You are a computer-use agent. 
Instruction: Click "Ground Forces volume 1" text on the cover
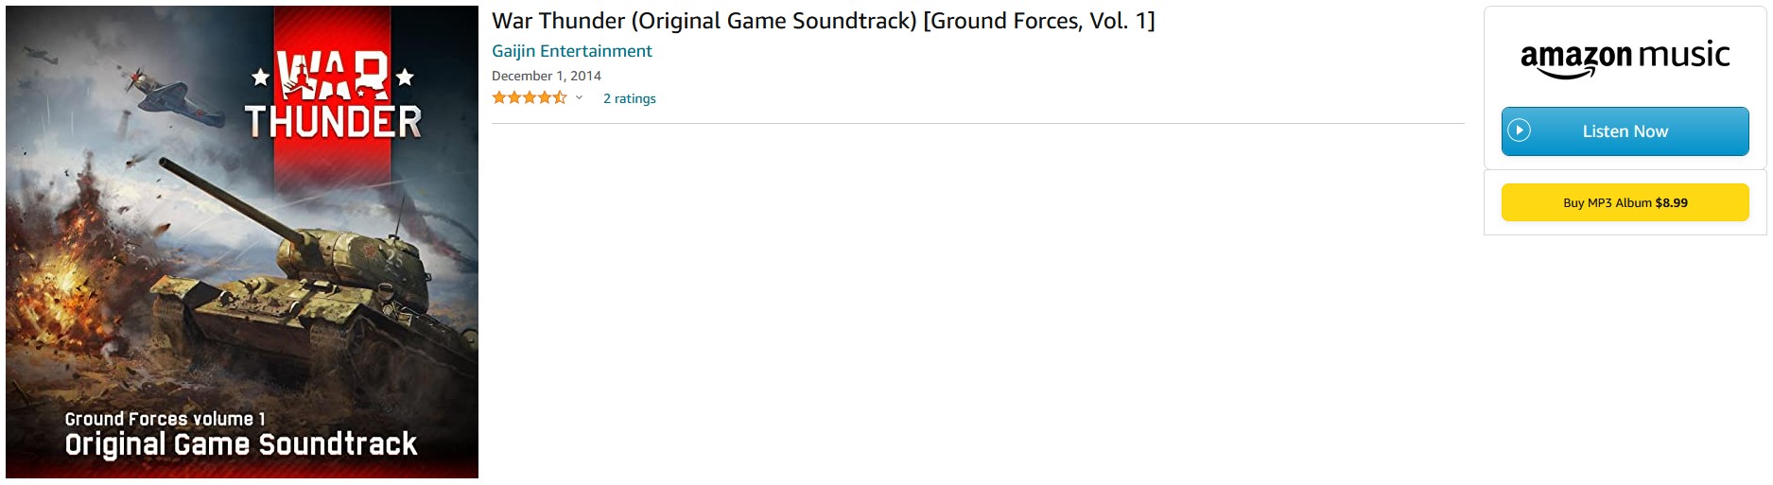click(165, 419)
